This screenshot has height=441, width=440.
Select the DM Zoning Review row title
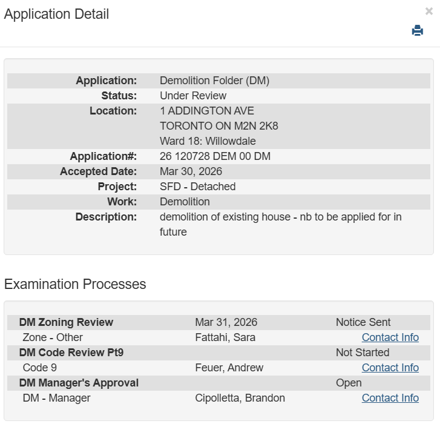66,322
